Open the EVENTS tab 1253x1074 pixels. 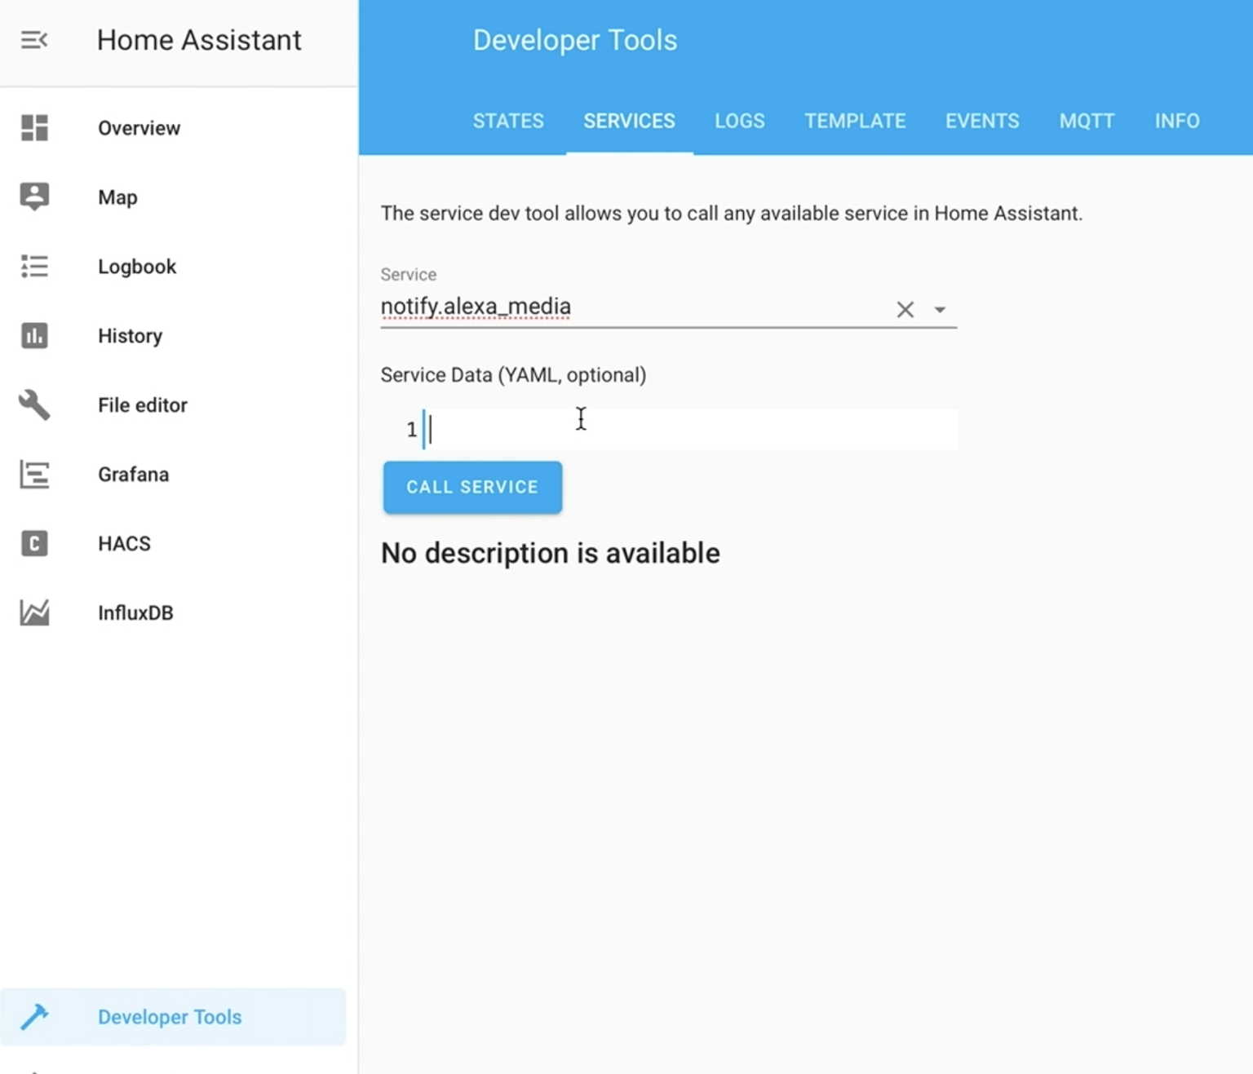[x=982, y=121]
